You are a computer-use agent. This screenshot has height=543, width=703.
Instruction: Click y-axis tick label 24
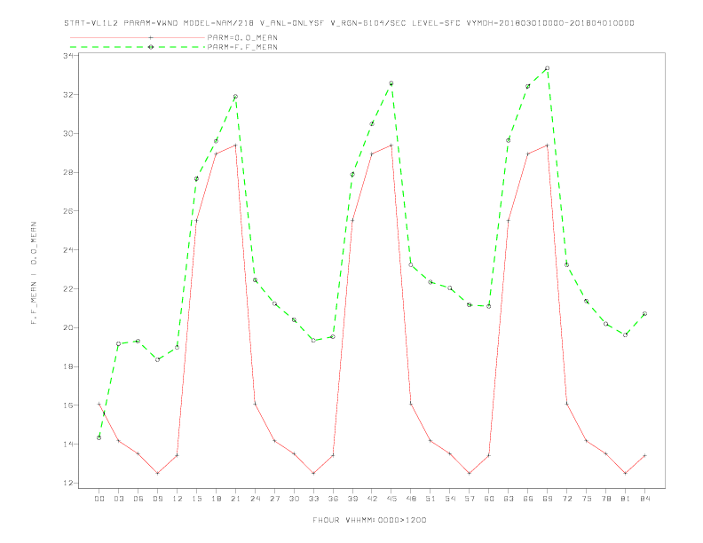(68, 250)
